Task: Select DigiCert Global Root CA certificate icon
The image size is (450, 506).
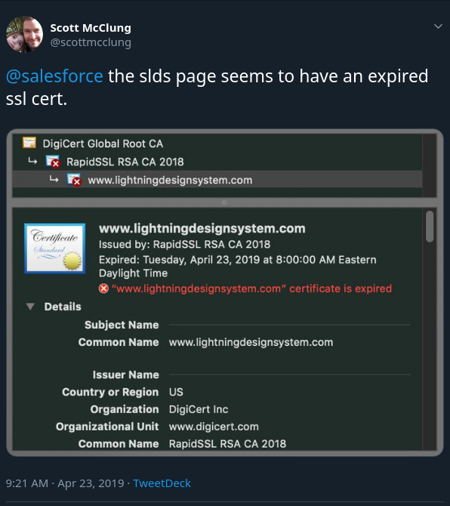Action: click(x=29, y=143)
